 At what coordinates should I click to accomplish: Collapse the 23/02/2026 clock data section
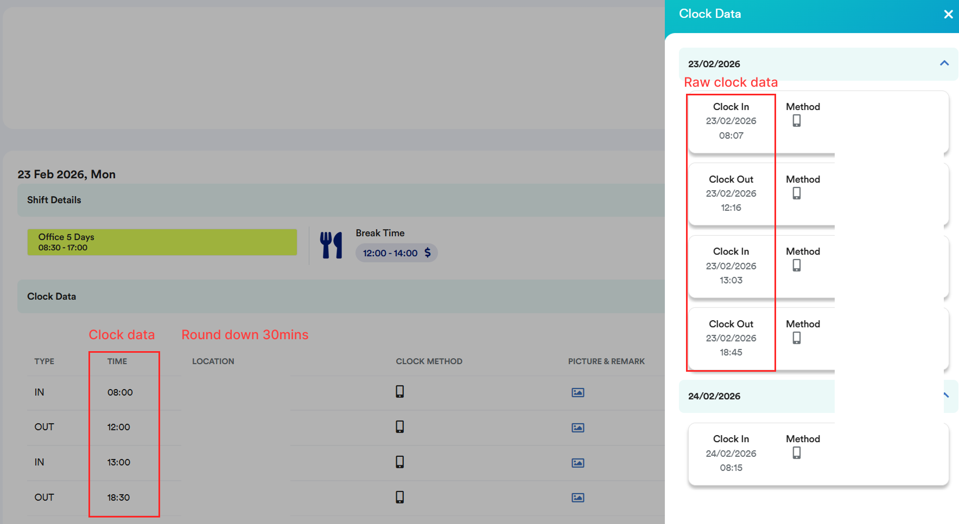944,63
